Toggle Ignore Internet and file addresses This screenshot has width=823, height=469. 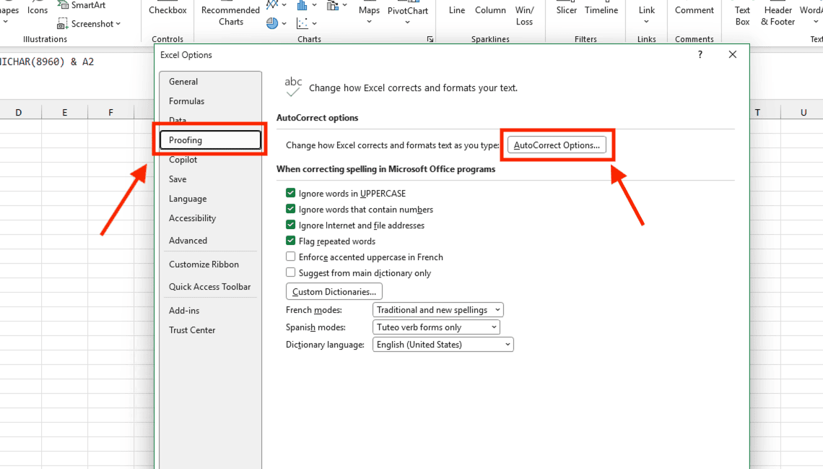point(290,225)
